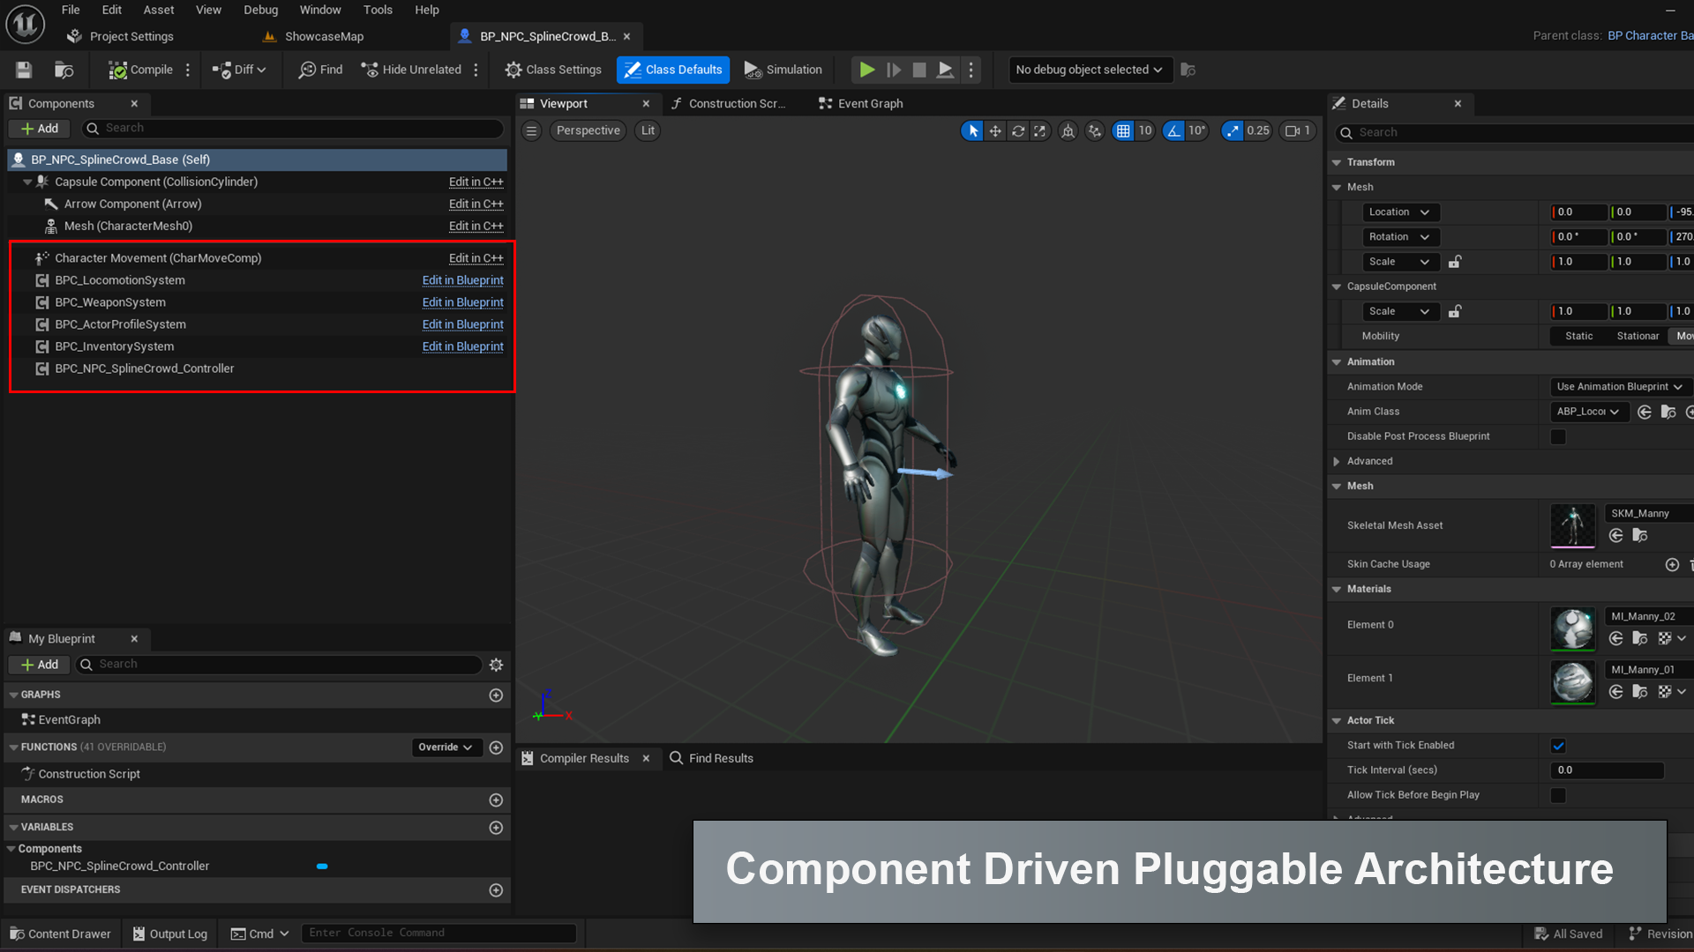The image size is (1694, 952).
Task: Check Allow Tick Before Begin Play
Action: (x=1558, y=795)
